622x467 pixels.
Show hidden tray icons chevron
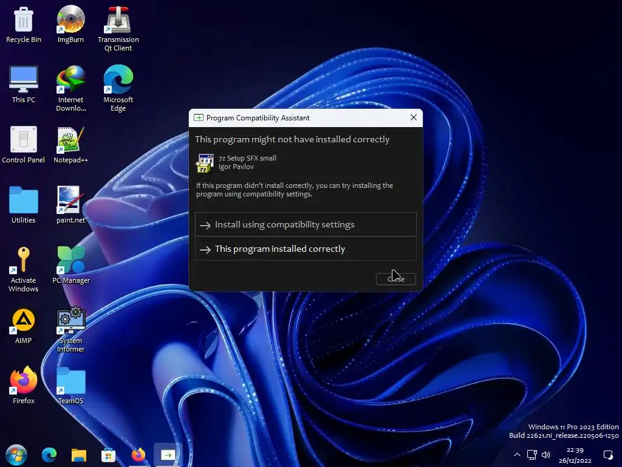point(517,455)
